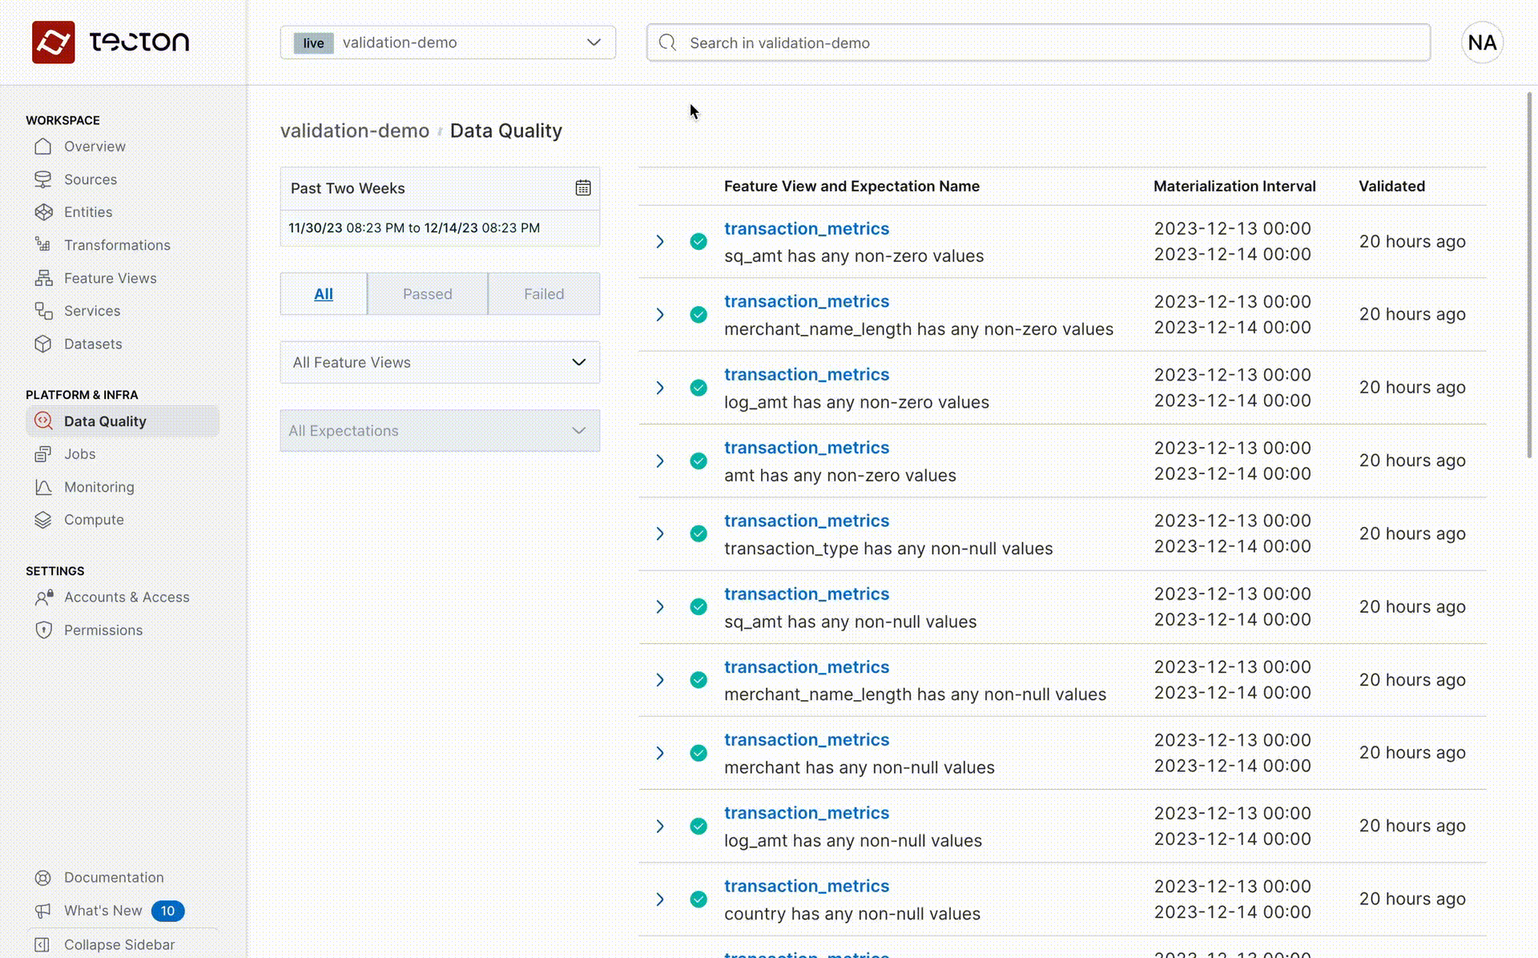Expand country has any non-null values row
Image resolution: width=1538 pixels, height=958 pixels.
(x=660, y=899)
